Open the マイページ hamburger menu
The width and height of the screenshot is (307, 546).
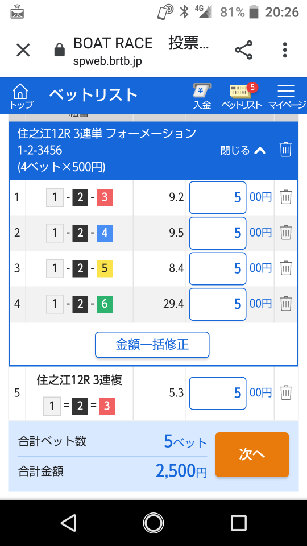pyautogui.click(x=286, y=97)
